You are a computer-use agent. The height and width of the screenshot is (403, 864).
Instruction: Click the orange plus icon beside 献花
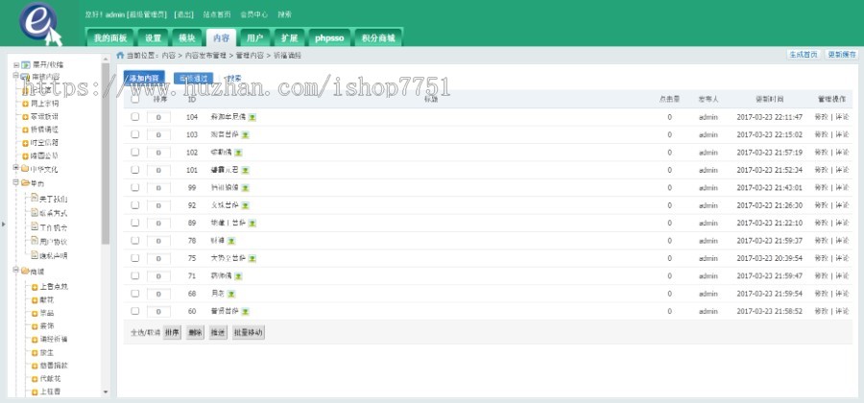click(35, 300)
